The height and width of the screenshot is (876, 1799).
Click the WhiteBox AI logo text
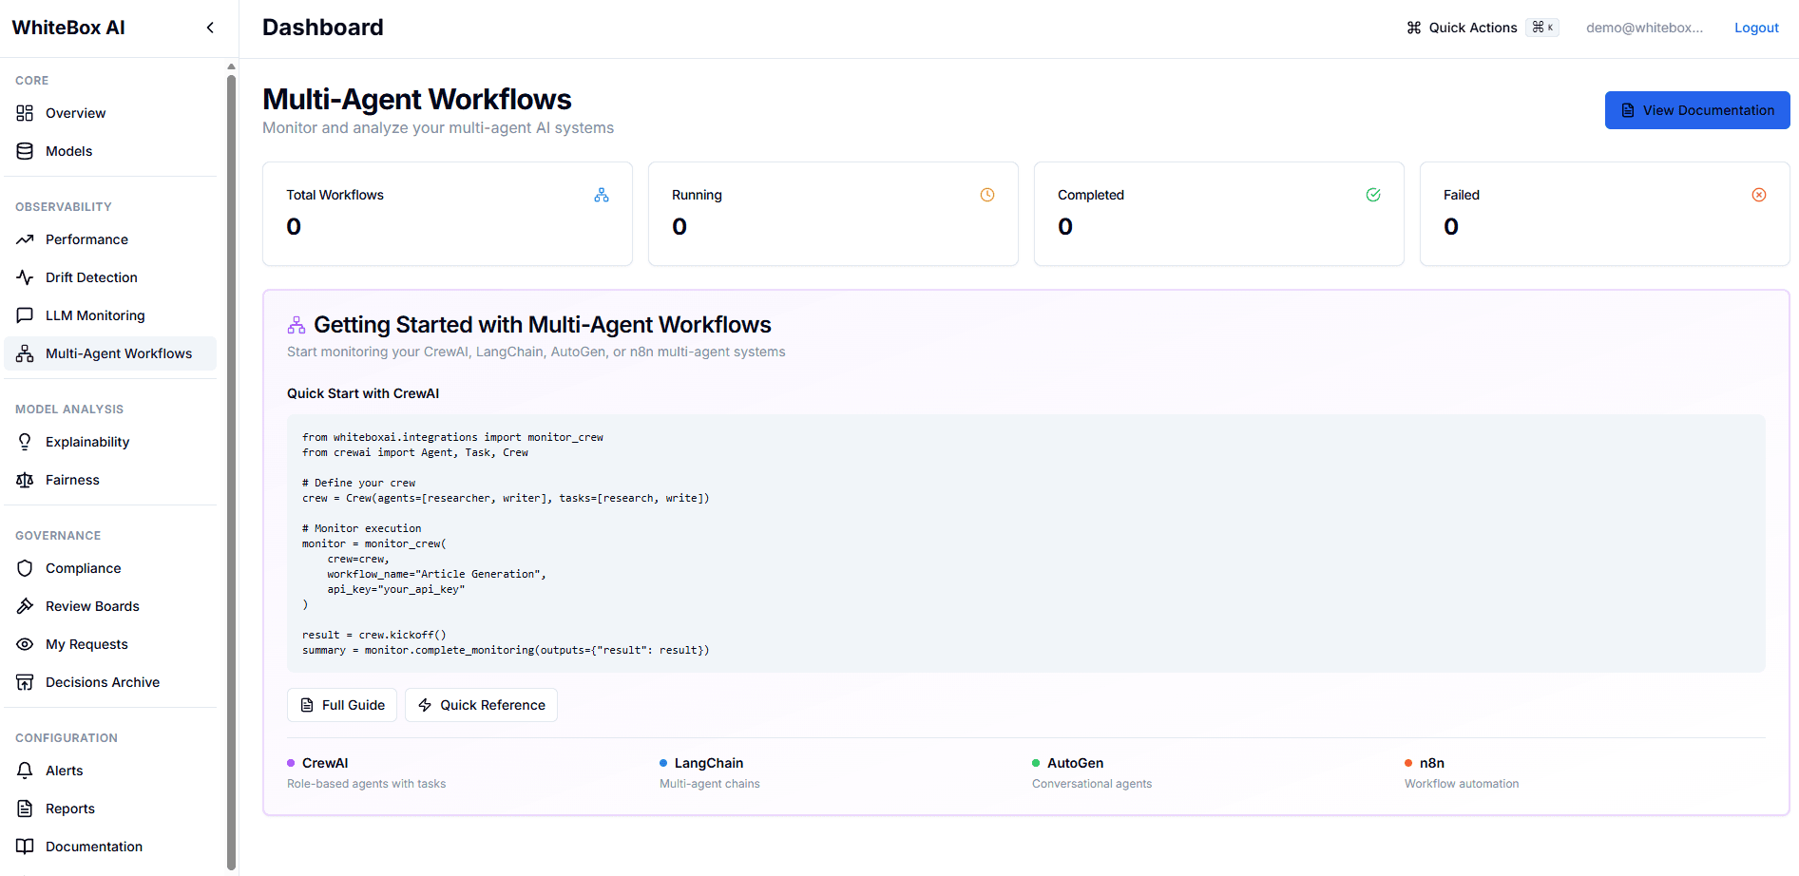tap(68, 28)
